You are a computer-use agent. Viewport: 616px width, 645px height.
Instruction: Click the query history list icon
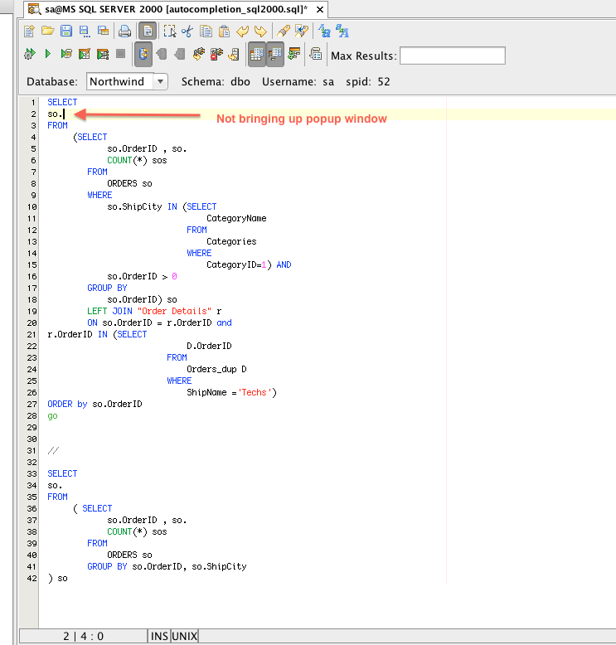tap(316, 54)
